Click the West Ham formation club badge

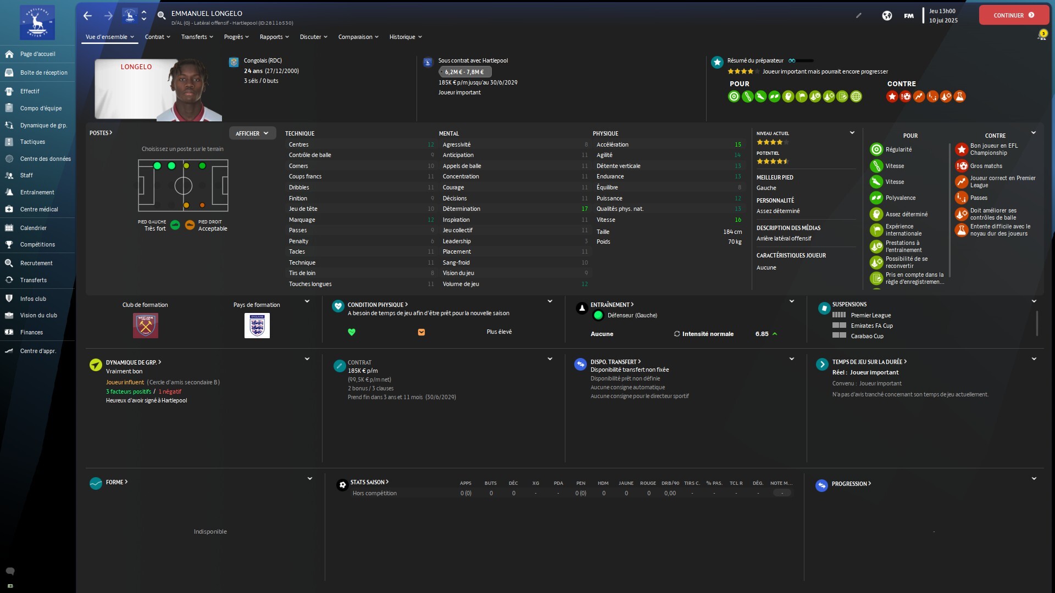[x=146, y=326]
